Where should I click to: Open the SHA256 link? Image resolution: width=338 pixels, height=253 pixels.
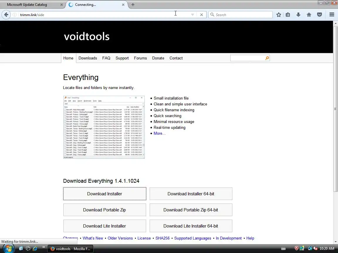click(x=163, y=238)
